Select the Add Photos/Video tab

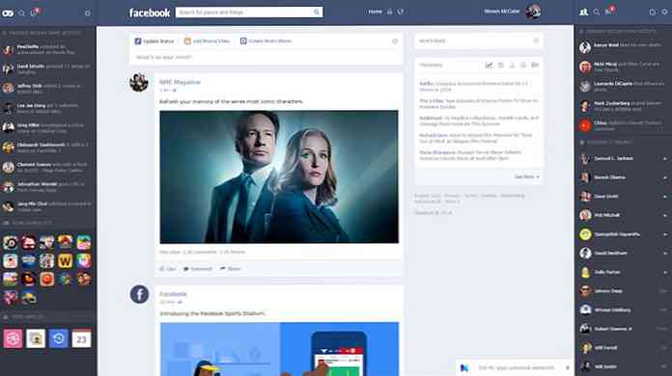[207, 41]
